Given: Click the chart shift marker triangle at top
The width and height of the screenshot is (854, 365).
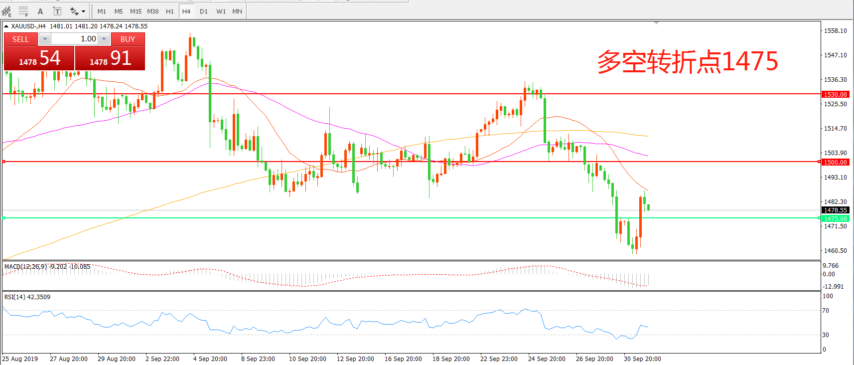Looking at the screenshot, I should pyautogui.click(x=656, y=23).
